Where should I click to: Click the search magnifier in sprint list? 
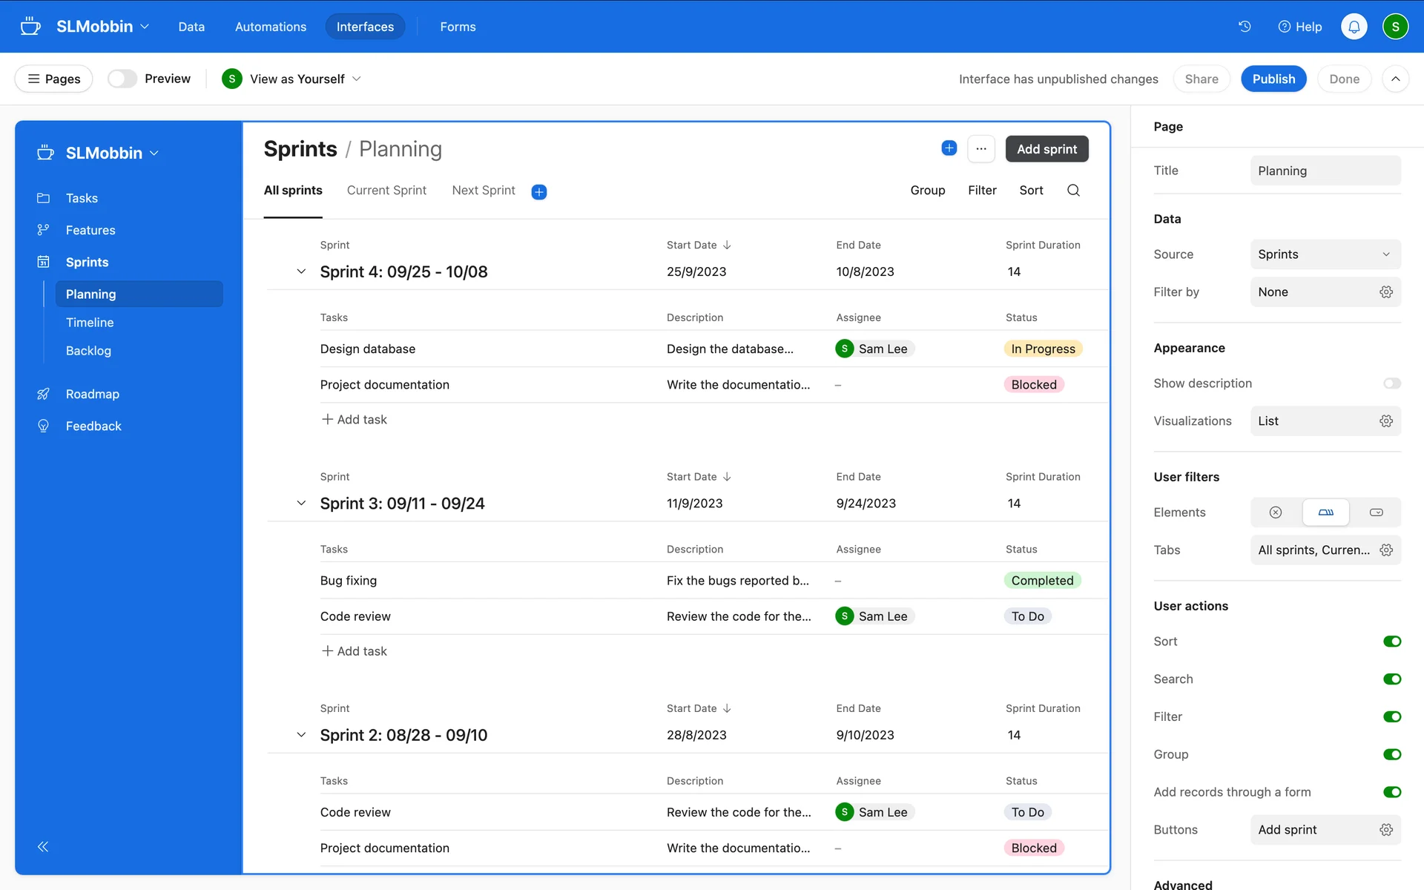(1073, 191)
